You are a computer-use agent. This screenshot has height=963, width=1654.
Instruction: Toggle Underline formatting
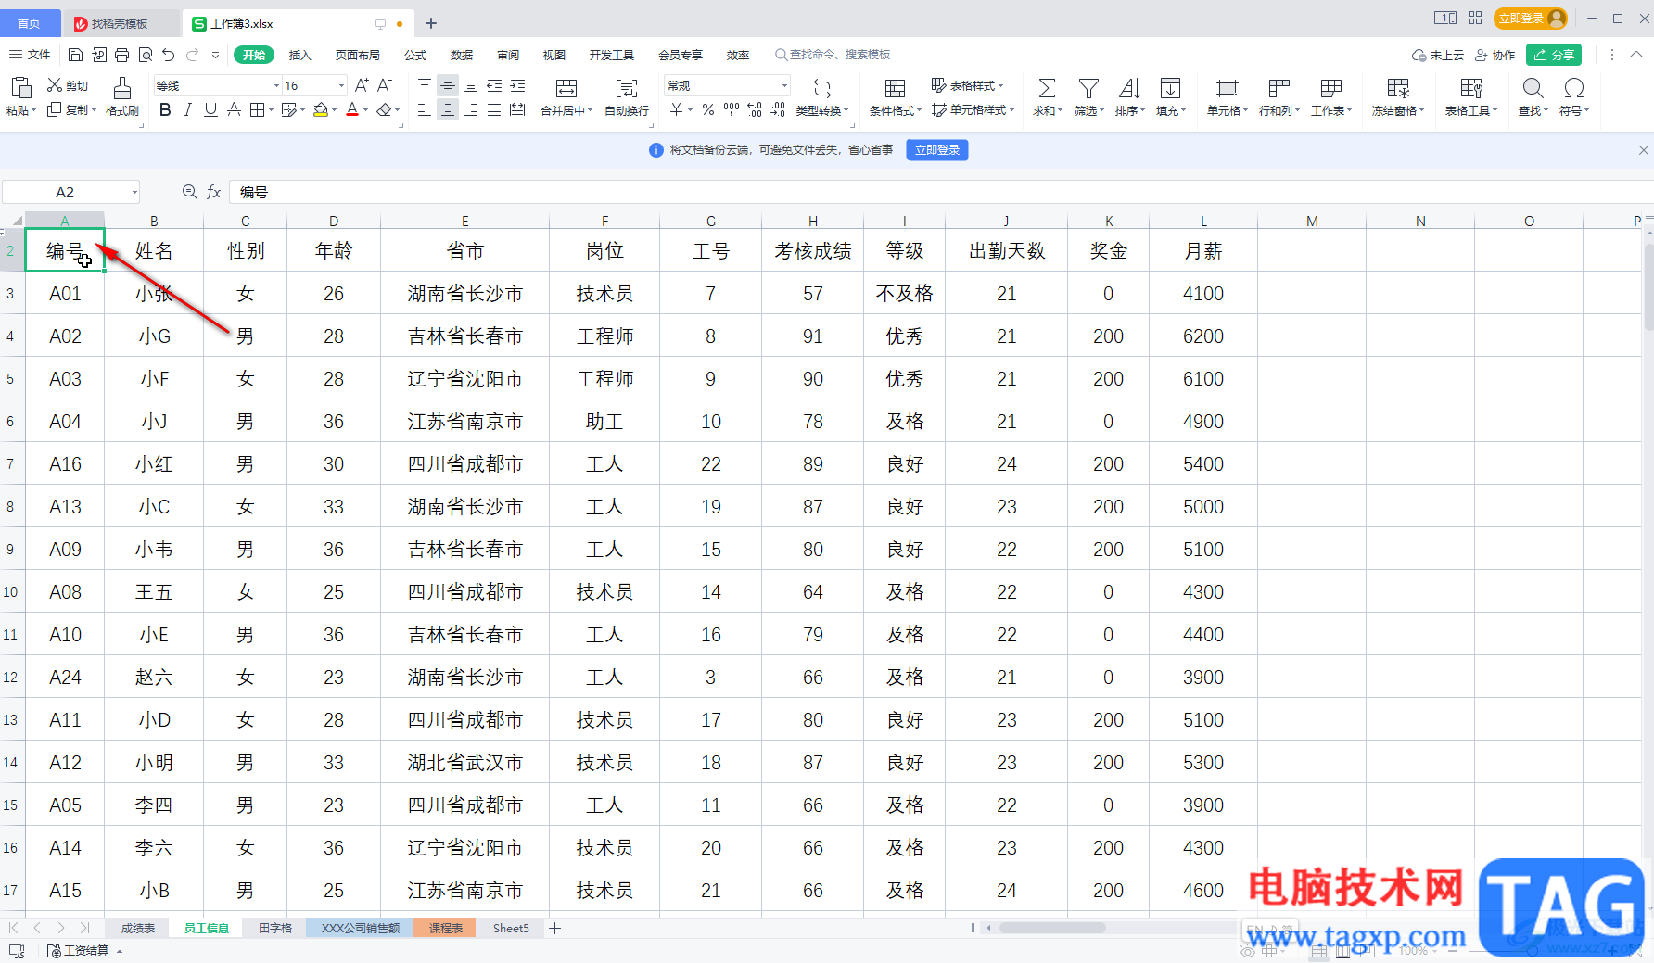pos(210,109)
